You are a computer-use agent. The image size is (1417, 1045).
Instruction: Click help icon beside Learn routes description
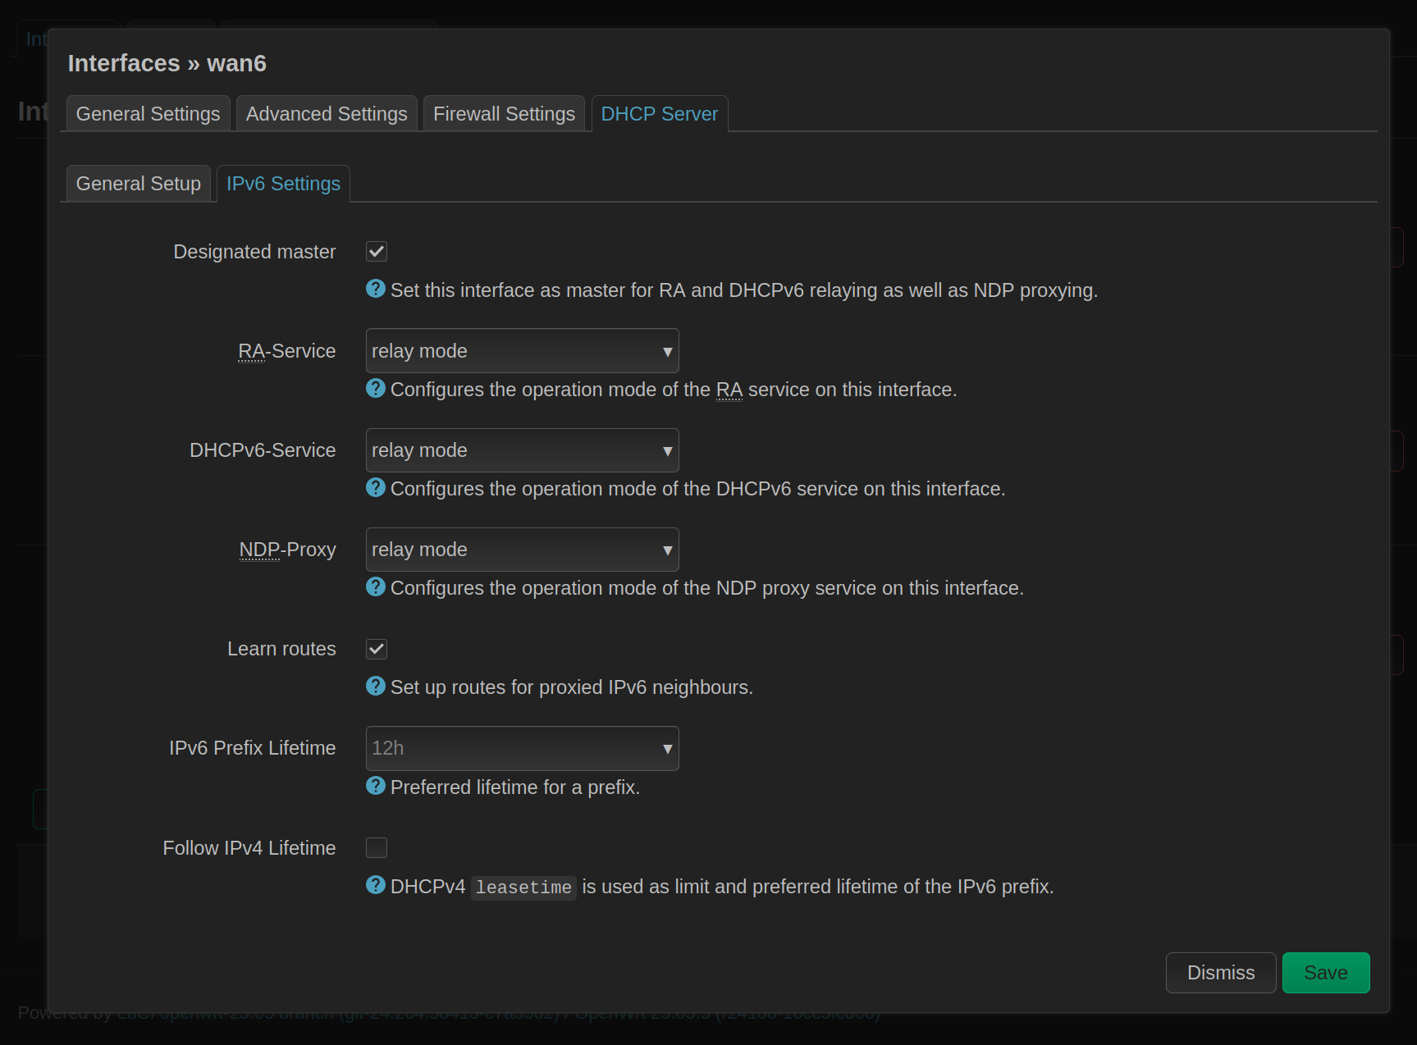(376, 686)
